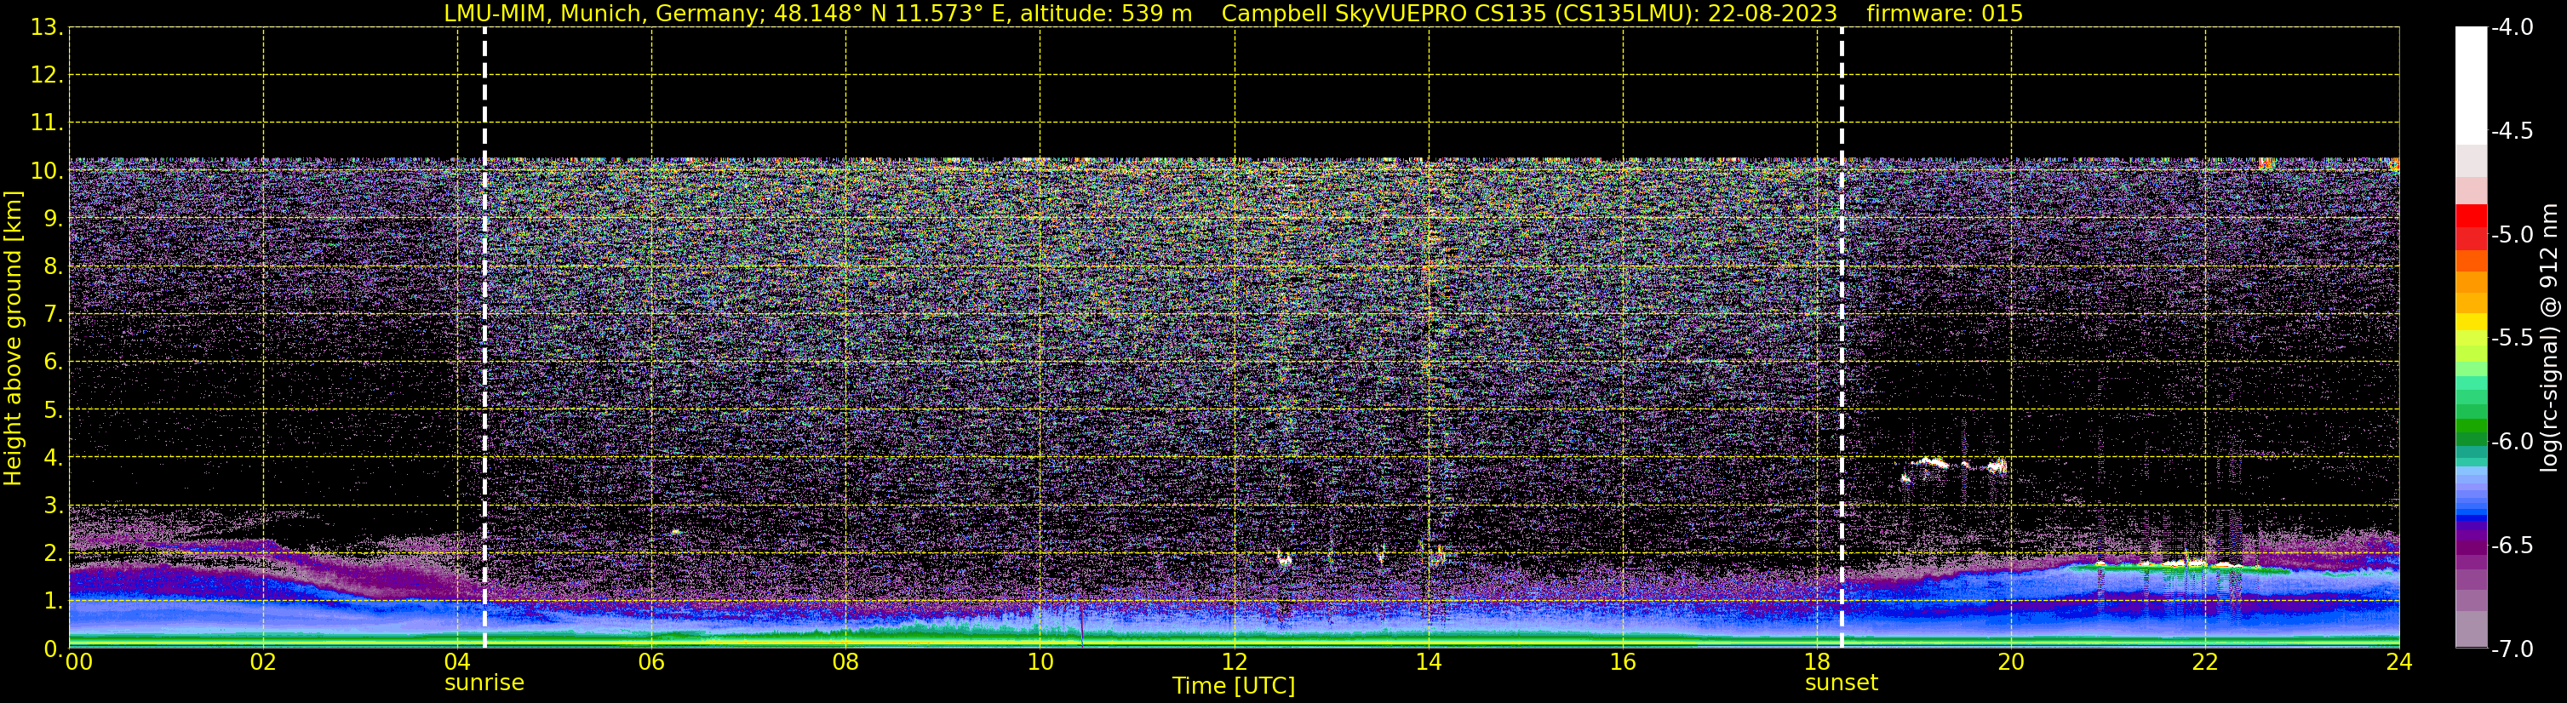Click the '1.' height axis tick label
This screenshot has width=2567, height=703.
tap(53, 602)
